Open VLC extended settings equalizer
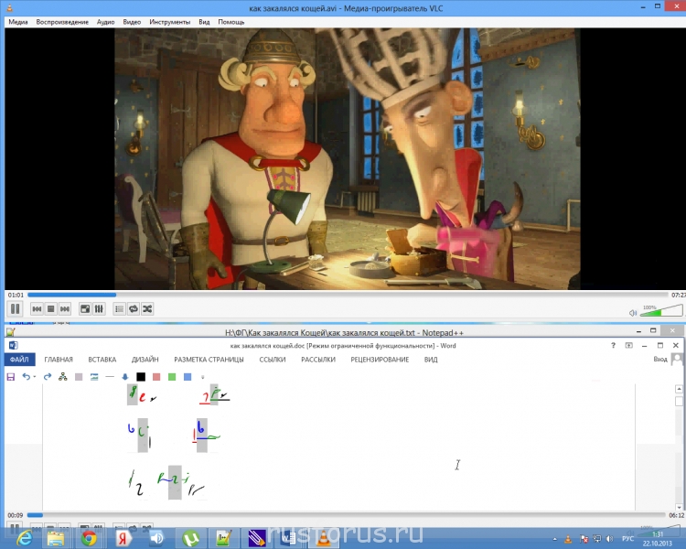686x549 pixels. (98, 309)
